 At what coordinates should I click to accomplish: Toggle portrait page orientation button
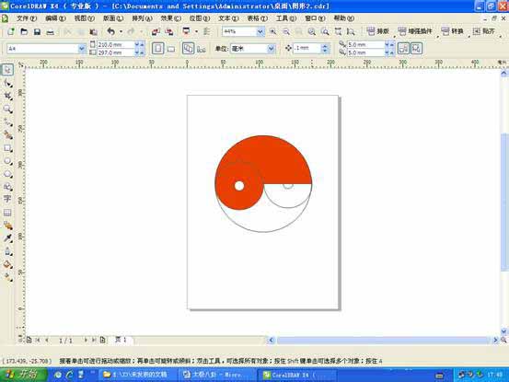pyautogui.click(x=157, y=49)
